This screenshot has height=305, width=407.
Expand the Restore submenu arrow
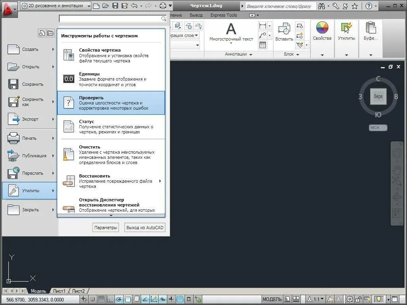click(160, 181)
